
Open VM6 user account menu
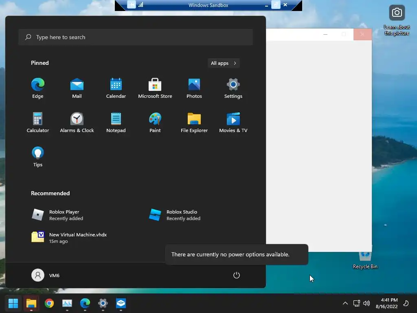coord(46,275)
